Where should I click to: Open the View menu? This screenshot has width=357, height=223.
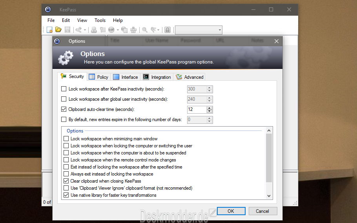point(82,20)
